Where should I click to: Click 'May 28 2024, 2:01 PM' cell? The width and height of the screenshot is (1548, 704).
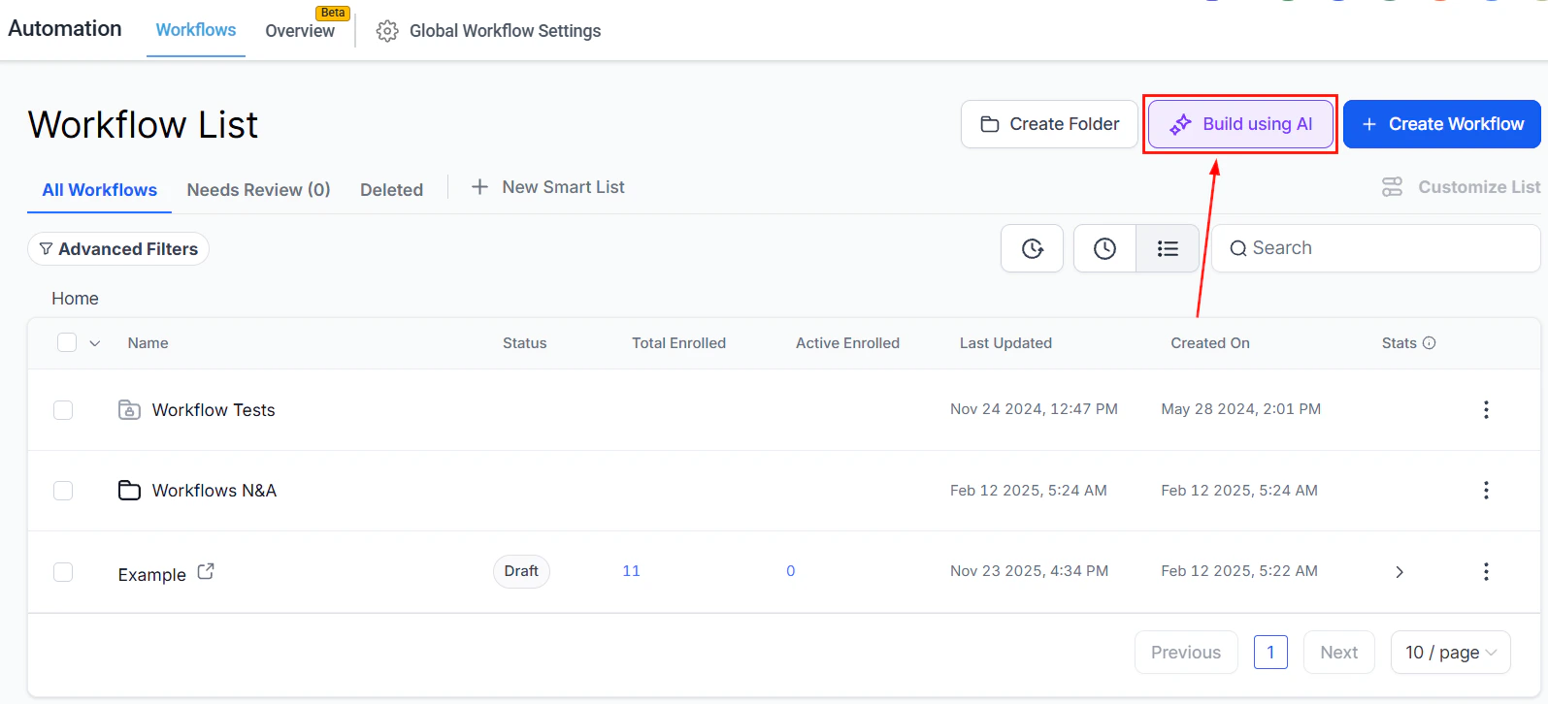coord(1240,409)
